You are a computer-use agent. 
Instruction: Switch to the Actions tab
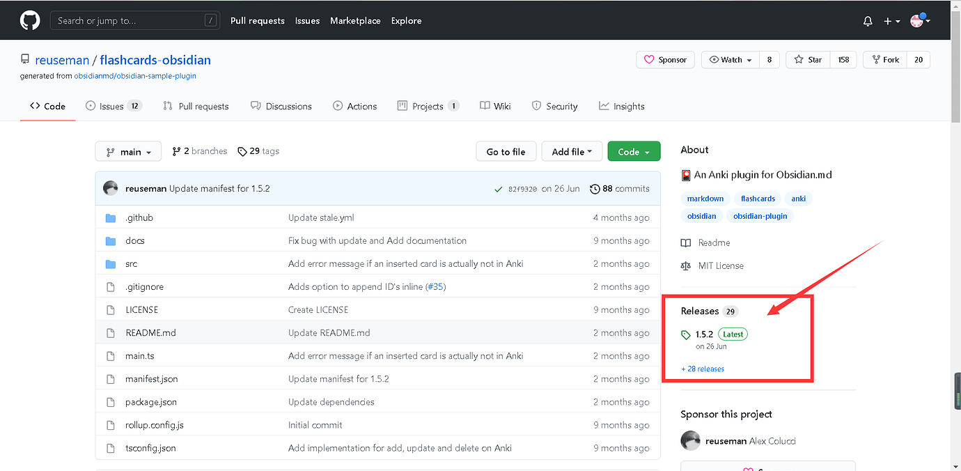point(354,107)
